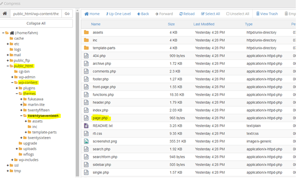
Task: Sort by Size column header
Action: [x=171, y=24]
